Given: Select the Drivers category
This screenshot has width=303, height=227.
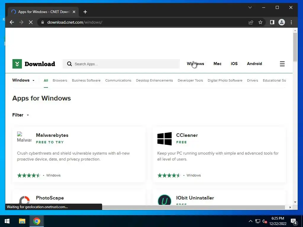Looking at the screenshot, I should click(253, 80).
